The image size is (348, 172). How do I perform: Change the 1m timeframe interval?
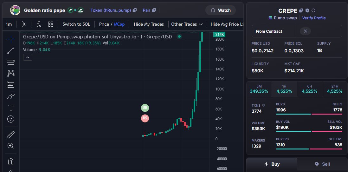click(x=9, y=24)
